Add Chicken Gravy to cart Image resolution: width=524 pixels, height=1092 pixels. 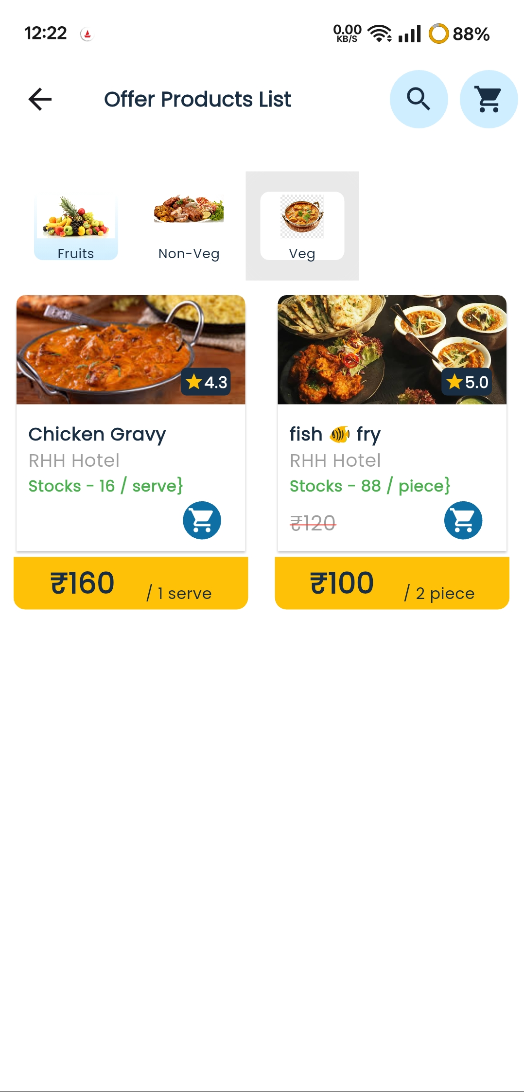pos(202,520)
